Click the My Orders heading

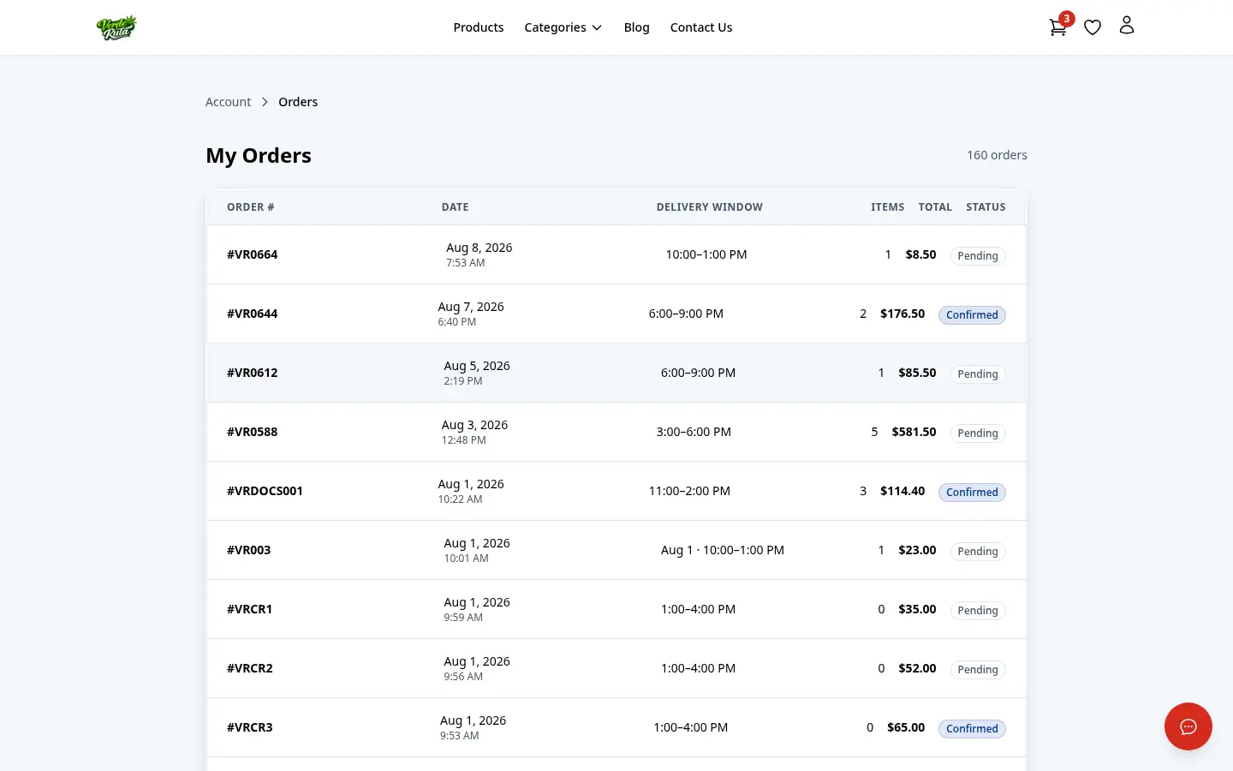[259, 156]
